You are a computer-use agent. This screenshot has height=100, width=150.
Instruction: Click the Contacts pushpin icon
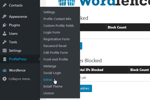(4, 5)
